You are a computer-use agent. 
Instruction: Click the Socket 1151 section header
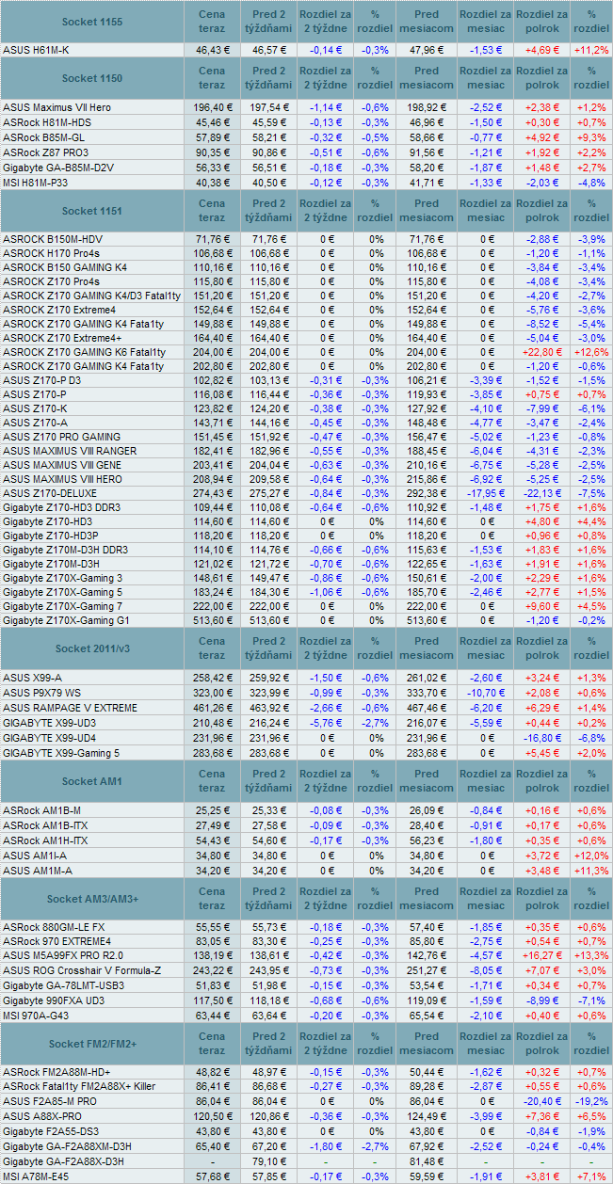tap(91, 210)
